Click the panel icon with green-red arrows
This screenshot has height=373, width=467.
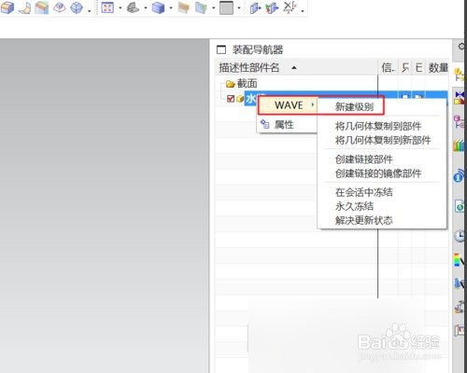272,7
